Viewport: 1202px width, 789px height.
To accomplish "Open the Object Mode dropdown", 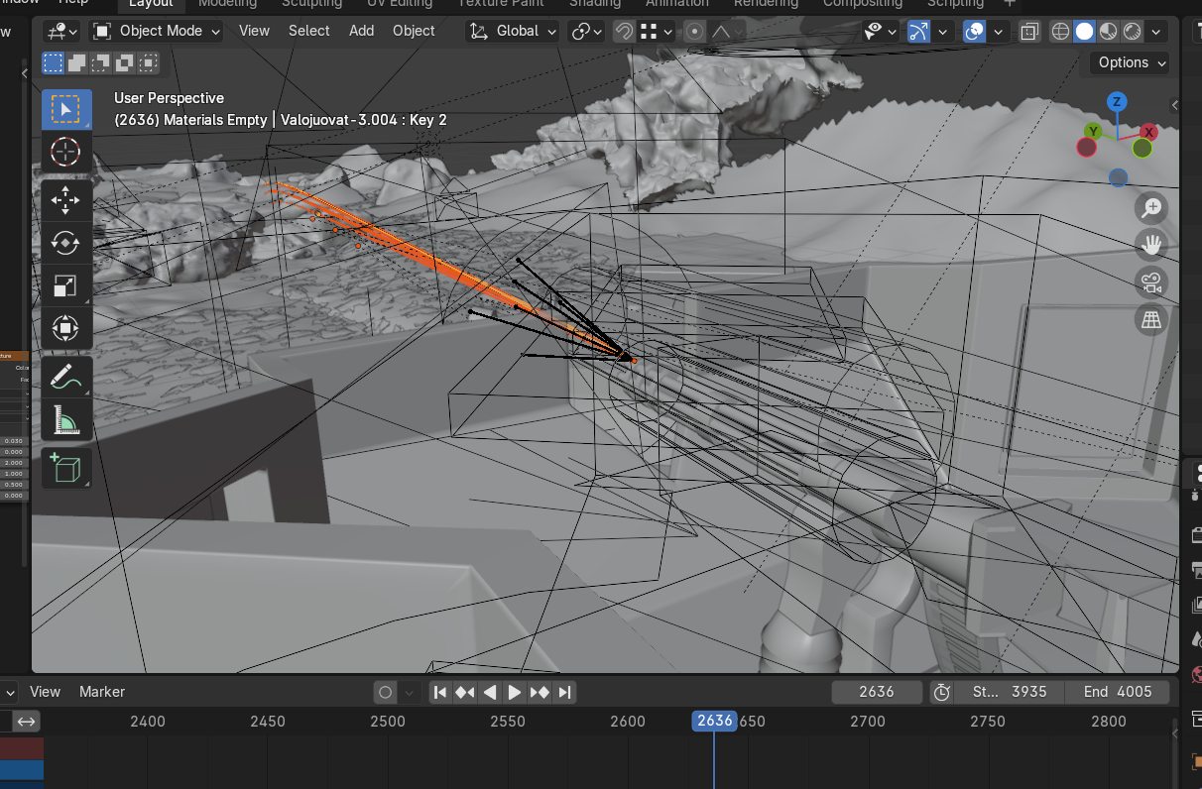I will 159,31.
